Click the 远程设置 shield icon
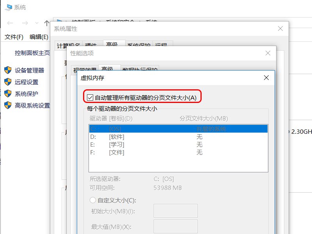Screen dimensions: 312x234 (8, 82)
